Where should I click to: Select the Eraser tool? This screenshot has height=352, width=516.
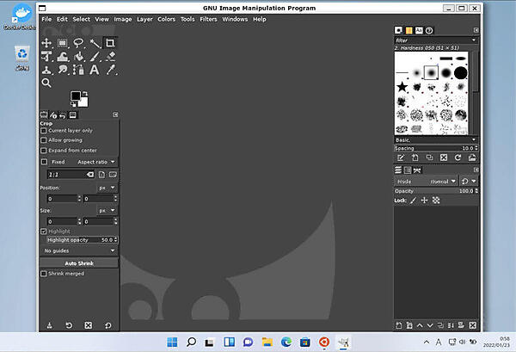pos(109,57)
